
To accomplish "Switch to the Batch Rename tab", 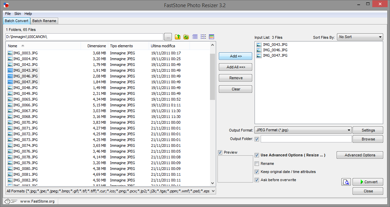I will click(x=44, y=21).
